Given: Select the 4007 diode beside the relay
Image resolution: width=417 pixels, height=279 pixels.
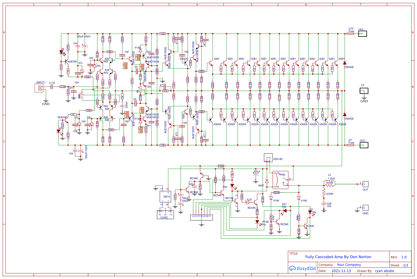Looking at the screenshot, I should coord(266,182).
